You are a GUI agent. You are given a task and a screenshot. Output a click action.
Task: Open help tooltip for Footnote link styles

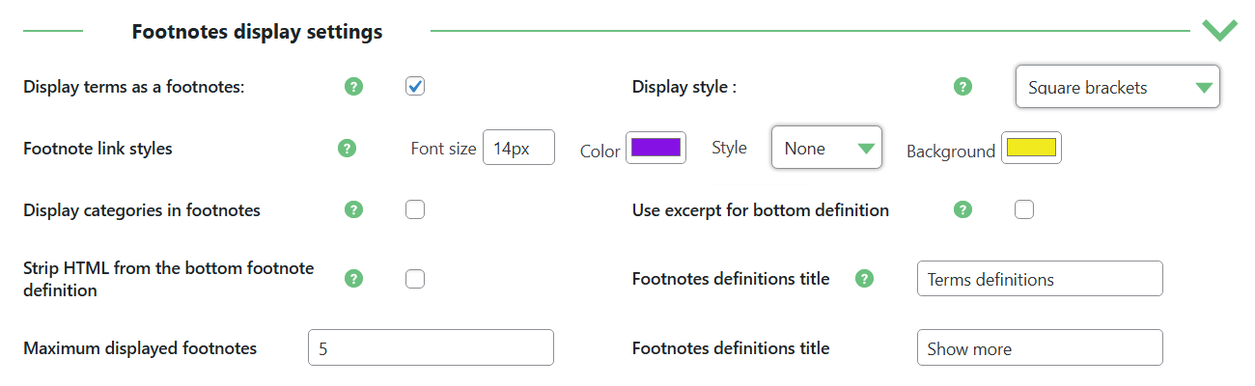tap(348, 149)
